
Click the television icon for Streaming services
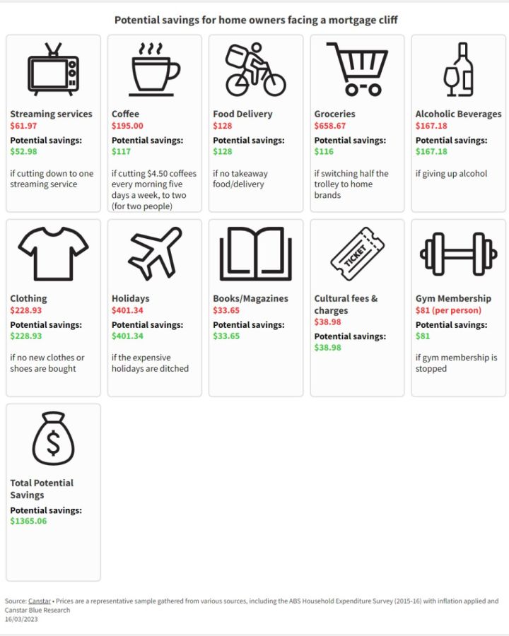click(x=53, y=69)
